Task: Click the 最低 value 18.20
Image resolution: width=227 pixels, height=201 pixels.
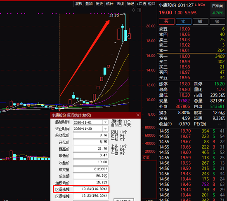Action: 184,95
